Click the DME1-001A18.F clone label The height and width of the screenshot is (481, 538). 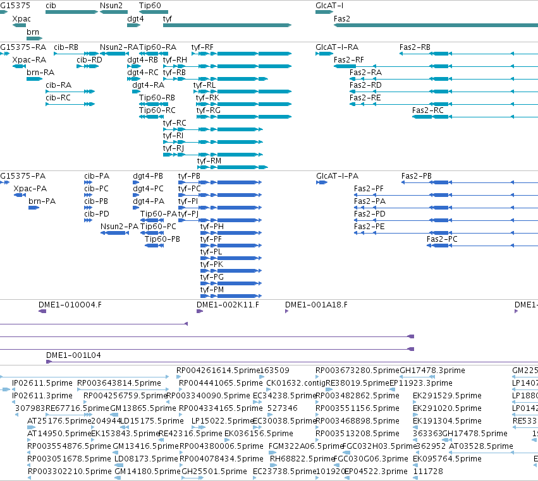[316, 305]
